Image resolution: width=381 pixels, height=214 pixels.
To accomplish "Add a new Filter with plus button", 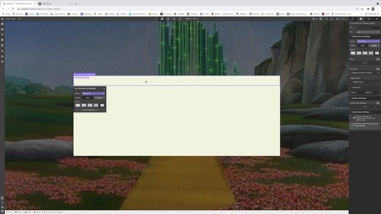I will click(x=377, y=59).
